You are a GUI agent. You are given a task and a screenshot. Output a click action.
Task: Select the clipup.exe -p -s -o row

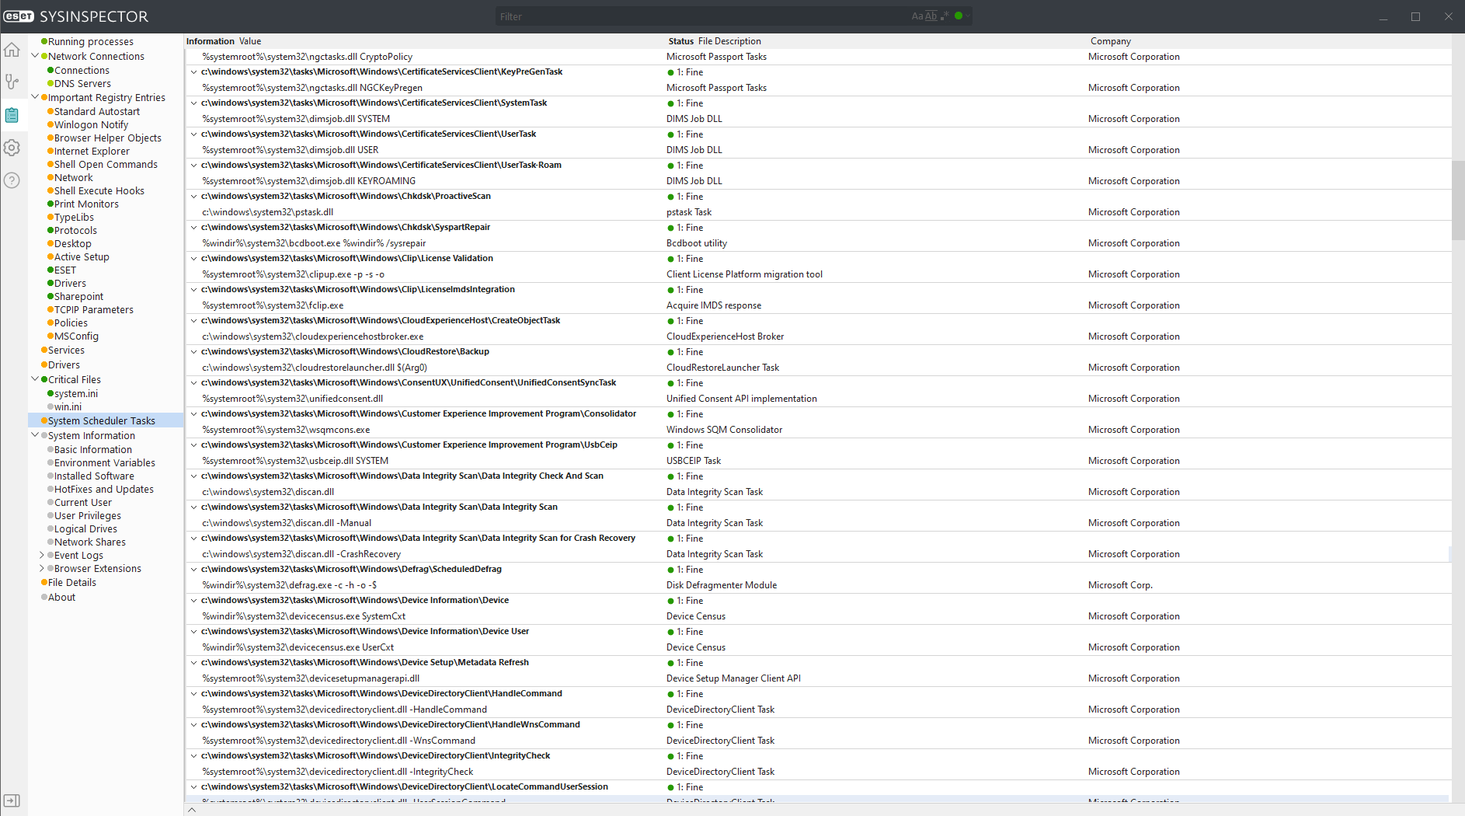817,274
